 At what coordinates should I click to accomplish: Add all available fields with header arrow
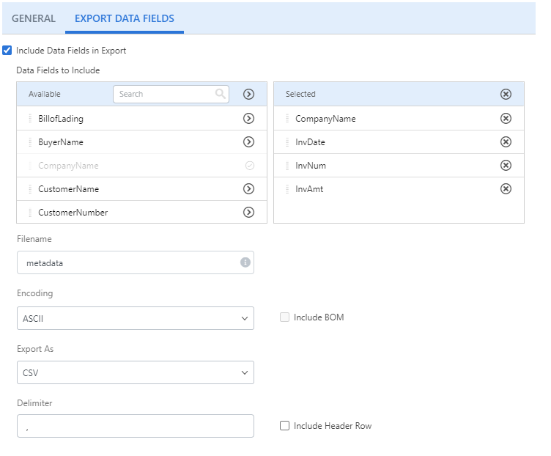(248, 94)
